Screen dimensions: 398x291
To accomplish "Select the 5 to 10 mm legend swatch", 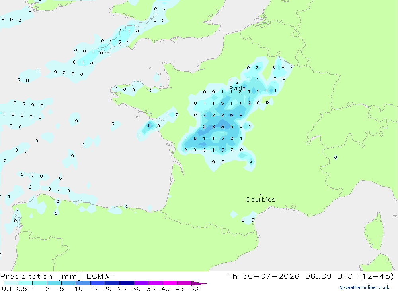I will [x=68, y=283].
